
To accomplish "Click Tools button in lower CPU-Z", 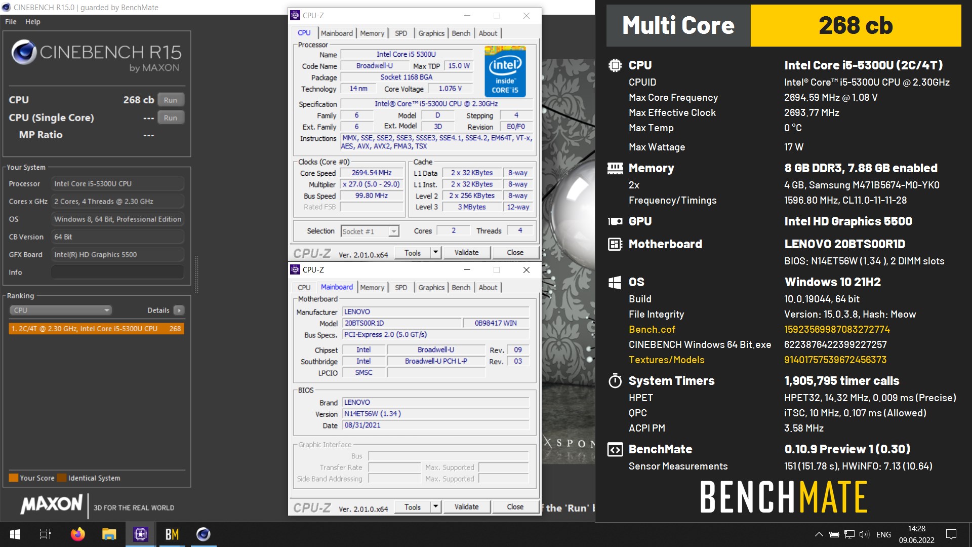I will [413, 507].
